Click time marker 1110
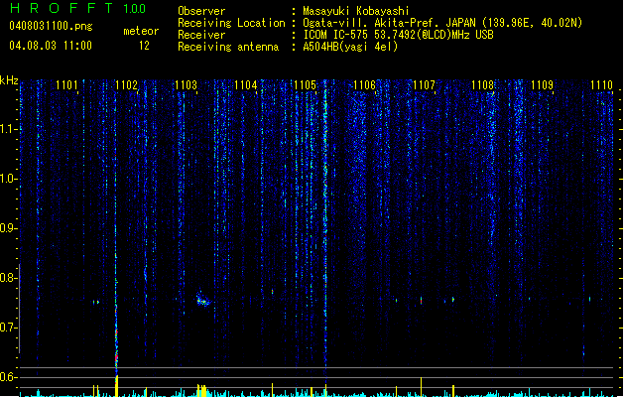This screenshot has width=624, height=397. [601, 85]
